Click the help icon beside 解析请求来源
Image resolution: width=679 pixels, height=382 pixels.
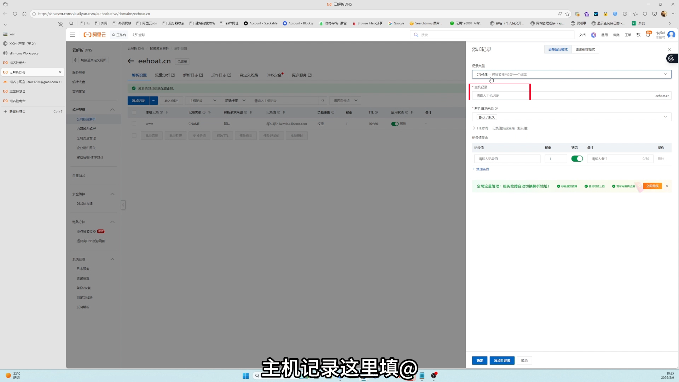coord(496,108)
